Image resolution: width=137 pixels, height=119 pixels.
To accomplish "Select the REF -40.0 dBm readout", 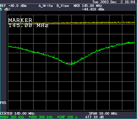I will 13,6.
